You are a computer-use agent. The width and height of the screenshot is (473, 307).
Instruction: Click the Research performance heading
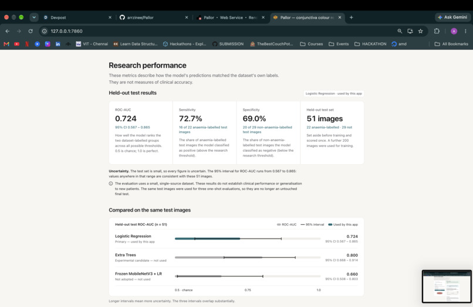pos(147,66)
